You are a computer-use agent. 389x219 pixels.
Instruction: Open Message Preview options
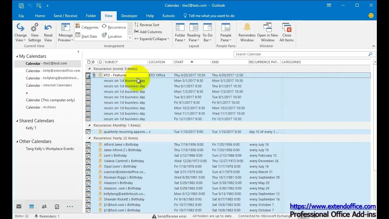pyautogui.click(x=65, y=33)
